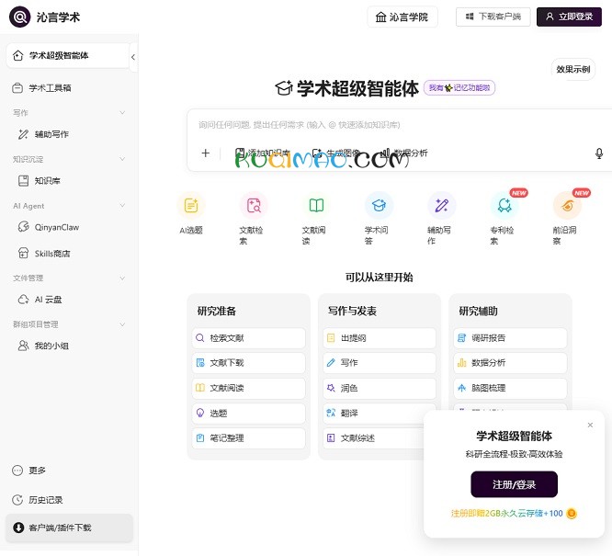Click 选题 under 研究准备

[x=249, y=414]
